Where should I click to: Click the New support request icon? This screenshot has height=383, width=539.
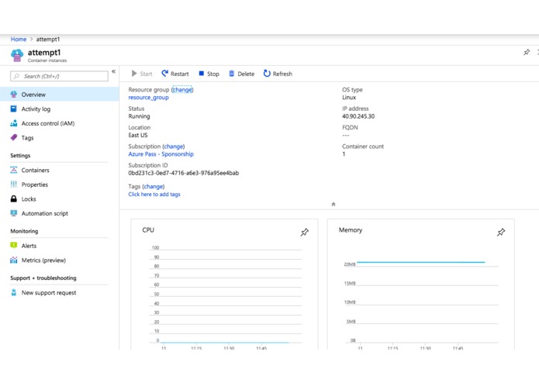(x=14, y=292)
